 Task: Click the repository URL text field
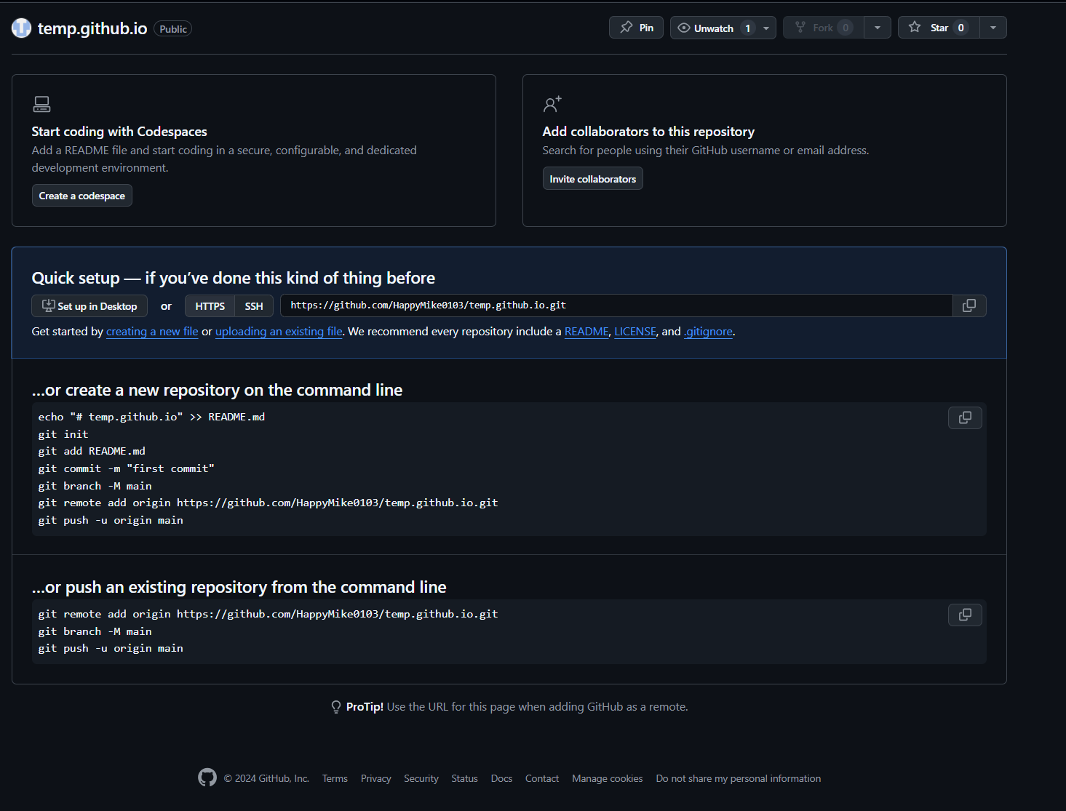click(x=616, y=305)
